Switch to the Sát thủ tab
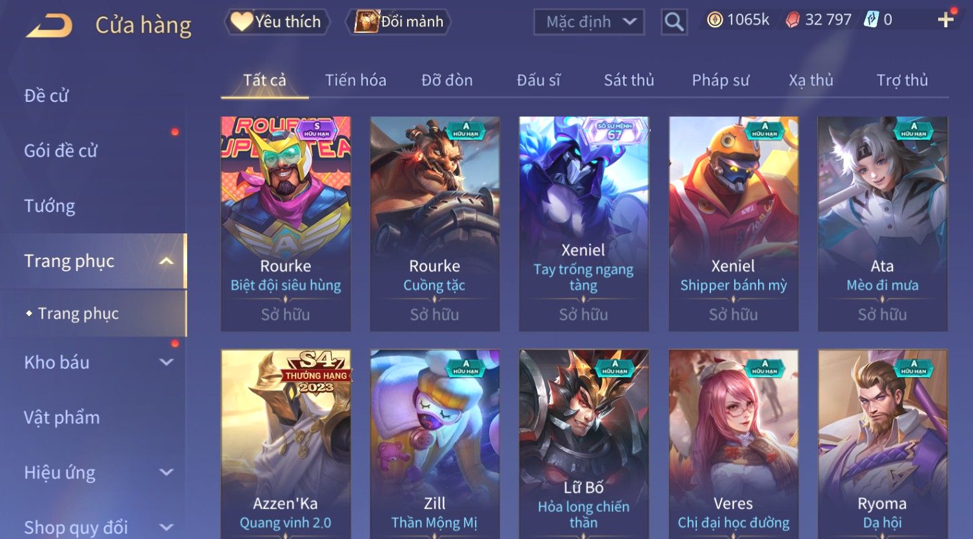Viewport: 973px width, 539px height. (629, 81)
